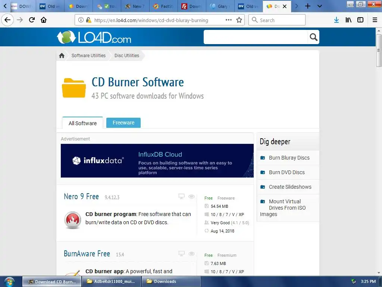Screen dimensions: 382x287
Task: Click the browser Search box
Action: (277, 20)
